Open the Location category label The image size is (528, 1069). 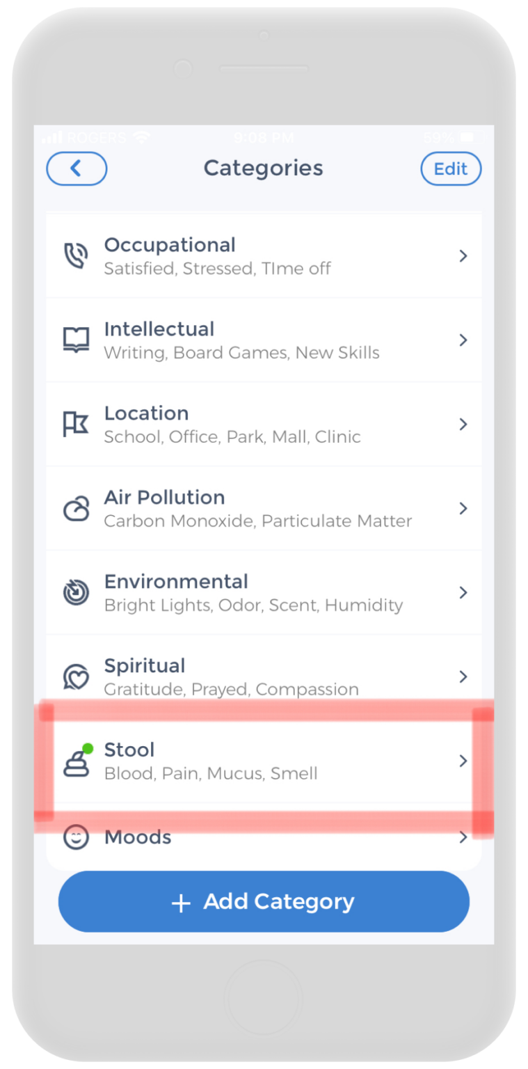click(146, 413)
